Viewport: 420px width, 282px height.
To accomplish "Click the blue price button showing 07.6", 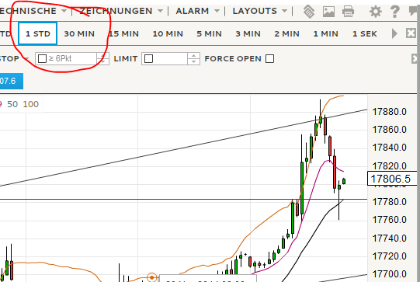I will click(x=11, y=81).
